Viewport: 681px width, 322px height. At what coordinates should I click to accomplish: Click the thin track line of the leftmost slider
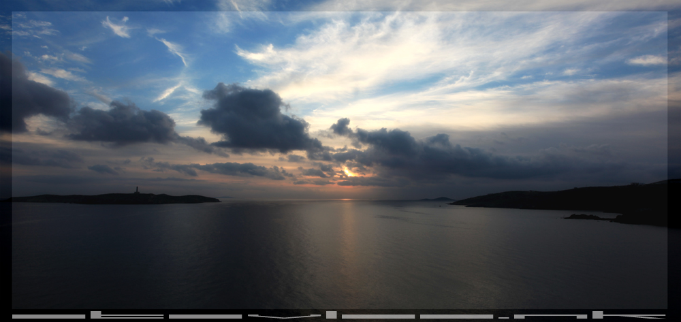pyautogui.click(x=133, y=316)
